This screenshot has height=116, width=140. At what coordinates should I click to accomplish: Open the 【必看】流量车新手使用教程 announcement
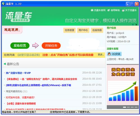pyautogui.click(x=21, y=103)
